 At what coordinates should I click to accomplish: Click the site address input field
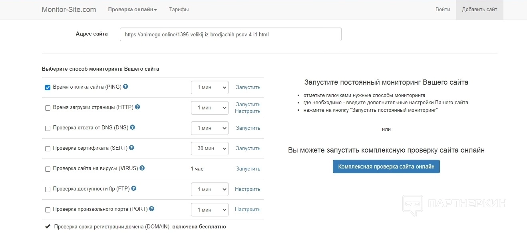pyautogui.click(x=231, y=34)
